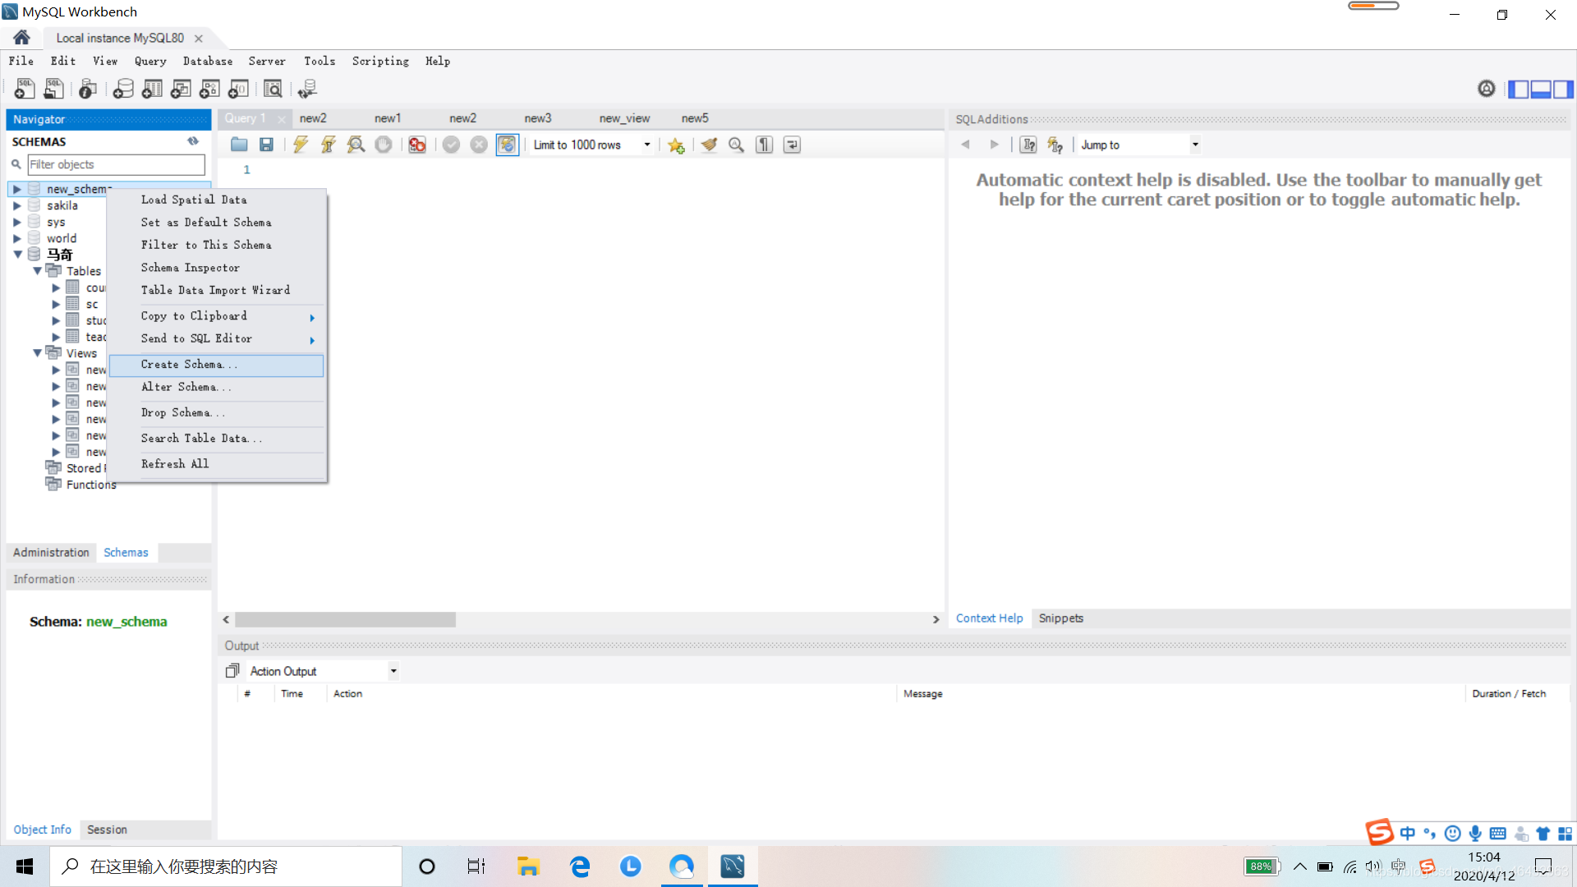The image size is (1577, 887).
Task: Create new table toolbar icon
Action: coord(152,89)
